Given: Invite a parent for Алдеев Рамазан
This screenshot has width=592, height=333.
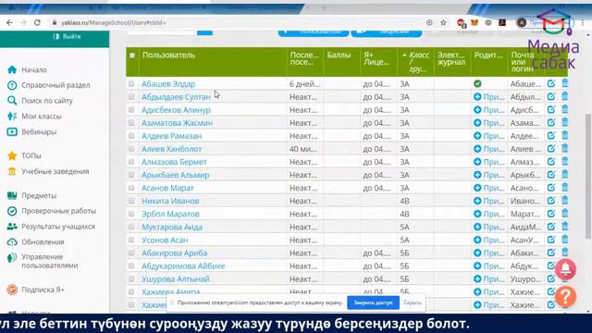Looking at the screenshot, I should pos(489,136).
